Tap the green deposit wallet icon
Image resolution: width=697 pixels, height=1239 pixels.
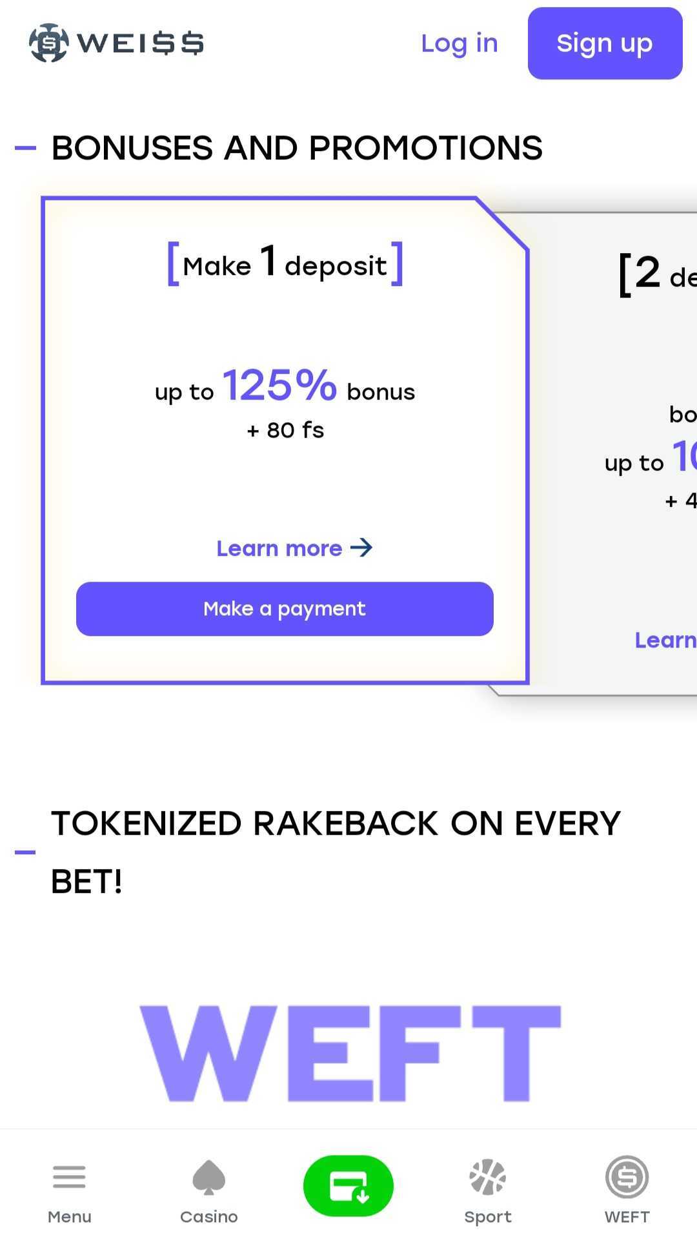point(348,1185)
